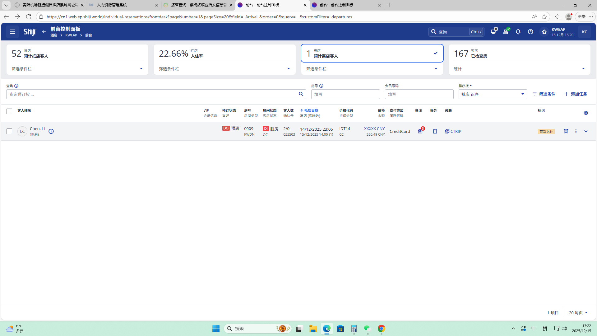Click the home icon beside KWEAP
The height and width of the screenshot is (336, 597).
(544, 32)
